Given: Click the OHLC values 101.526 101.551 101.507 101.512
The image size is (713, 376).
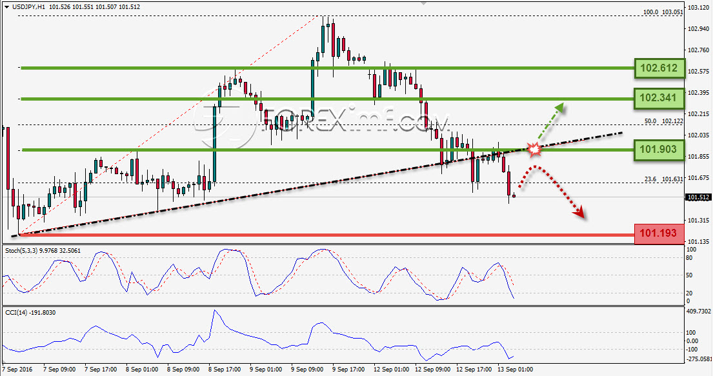Looking at the screenshot, I should pyautogui.click(x=94, y=7).
